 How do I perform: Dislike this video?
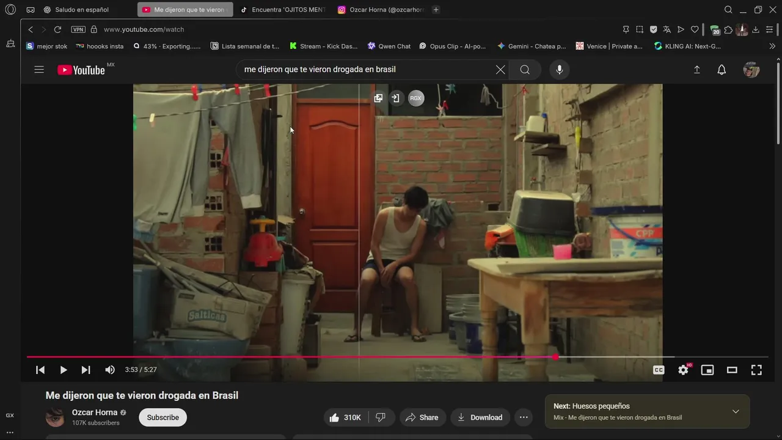(x=381, y=417)
